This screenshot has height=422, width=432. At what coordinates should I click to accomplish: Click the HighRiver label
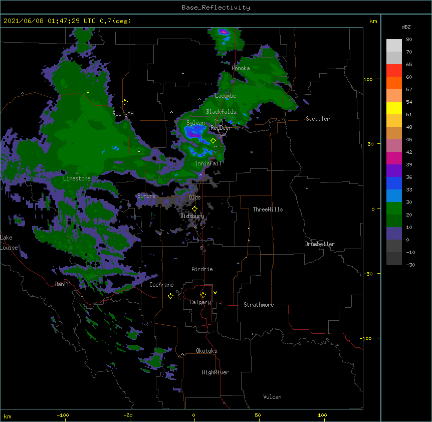pyautogui.click(x=215, y=372)
